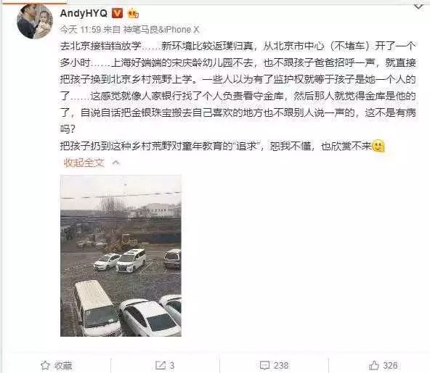Image resolution: width=430 pixels, height=373 pixels.
Task: Click the membership crown badge icon
Action: point(133,13)
